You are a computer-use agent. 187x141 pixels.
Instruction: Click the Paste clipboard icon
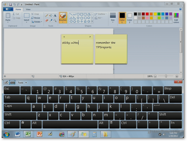point(8,15)
